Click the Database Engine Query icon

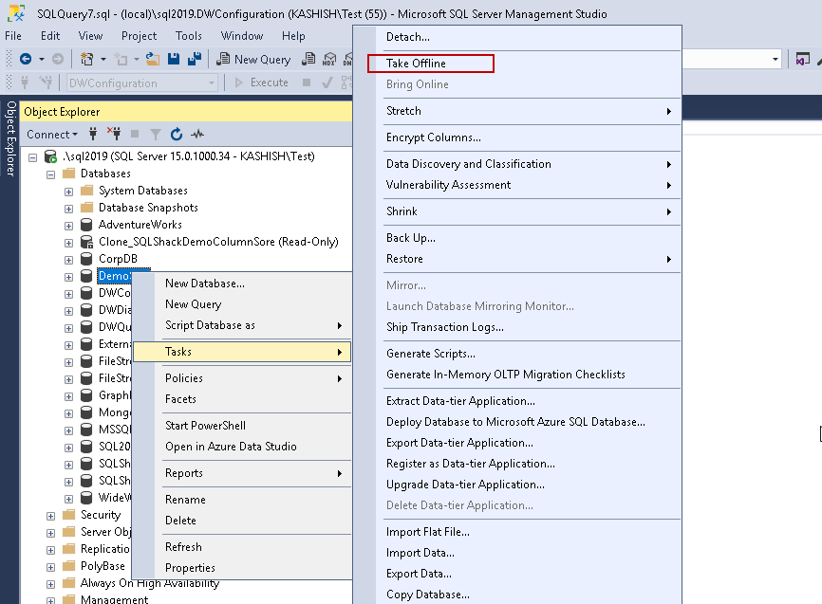(x=308, y=59)
